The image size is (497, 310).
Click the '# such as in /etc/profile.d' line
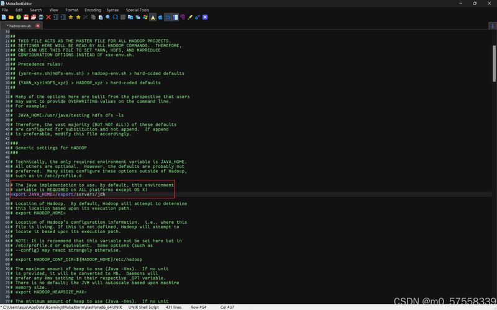coord(46,175)
